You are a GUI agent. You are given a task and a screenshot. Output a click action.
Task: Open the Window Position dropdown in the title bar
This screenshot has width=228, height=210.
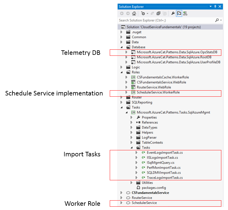(210, 7)
